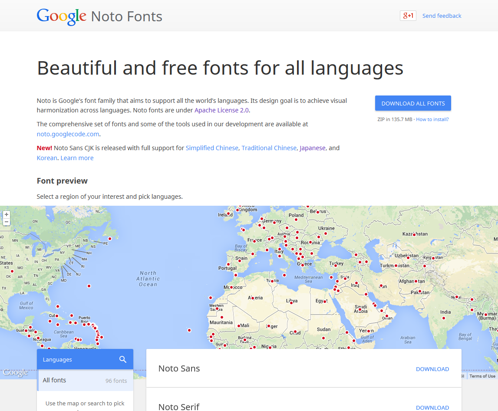The width and height of the screenshot is (498, 411).
Task: Open the Send feedback link
Action: pyautogui.click(x=442, y=16)
